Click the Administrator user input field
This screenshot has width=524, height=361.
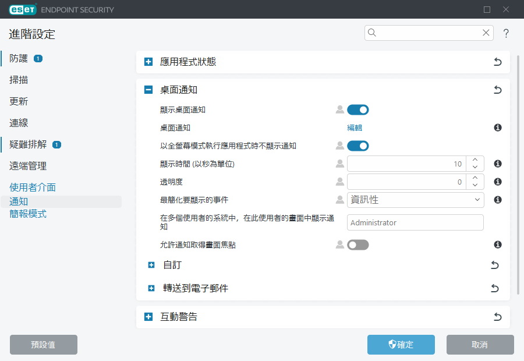[415, 222]
